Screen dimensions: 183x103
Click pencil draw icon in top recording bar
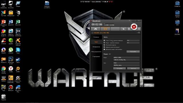107,2
